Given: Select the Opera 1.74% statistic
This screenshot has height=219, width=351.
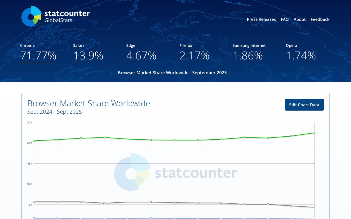Looking at the screenshot, I should pyautogui.click(x=301, y=56).
